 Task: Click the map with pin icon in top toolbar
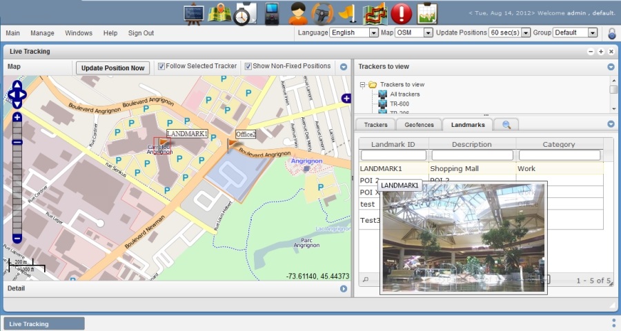[219, 13]
